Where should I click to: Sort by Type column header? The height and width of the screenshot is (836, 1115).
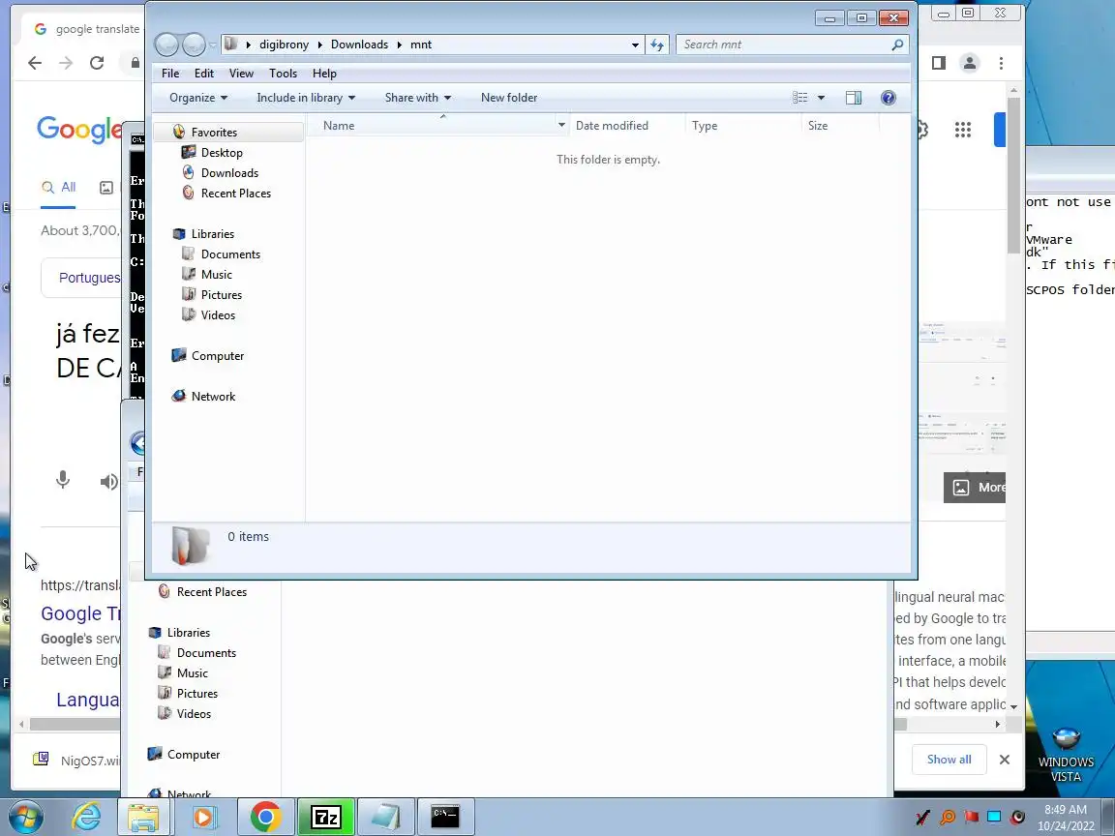(x=704, y=125)
